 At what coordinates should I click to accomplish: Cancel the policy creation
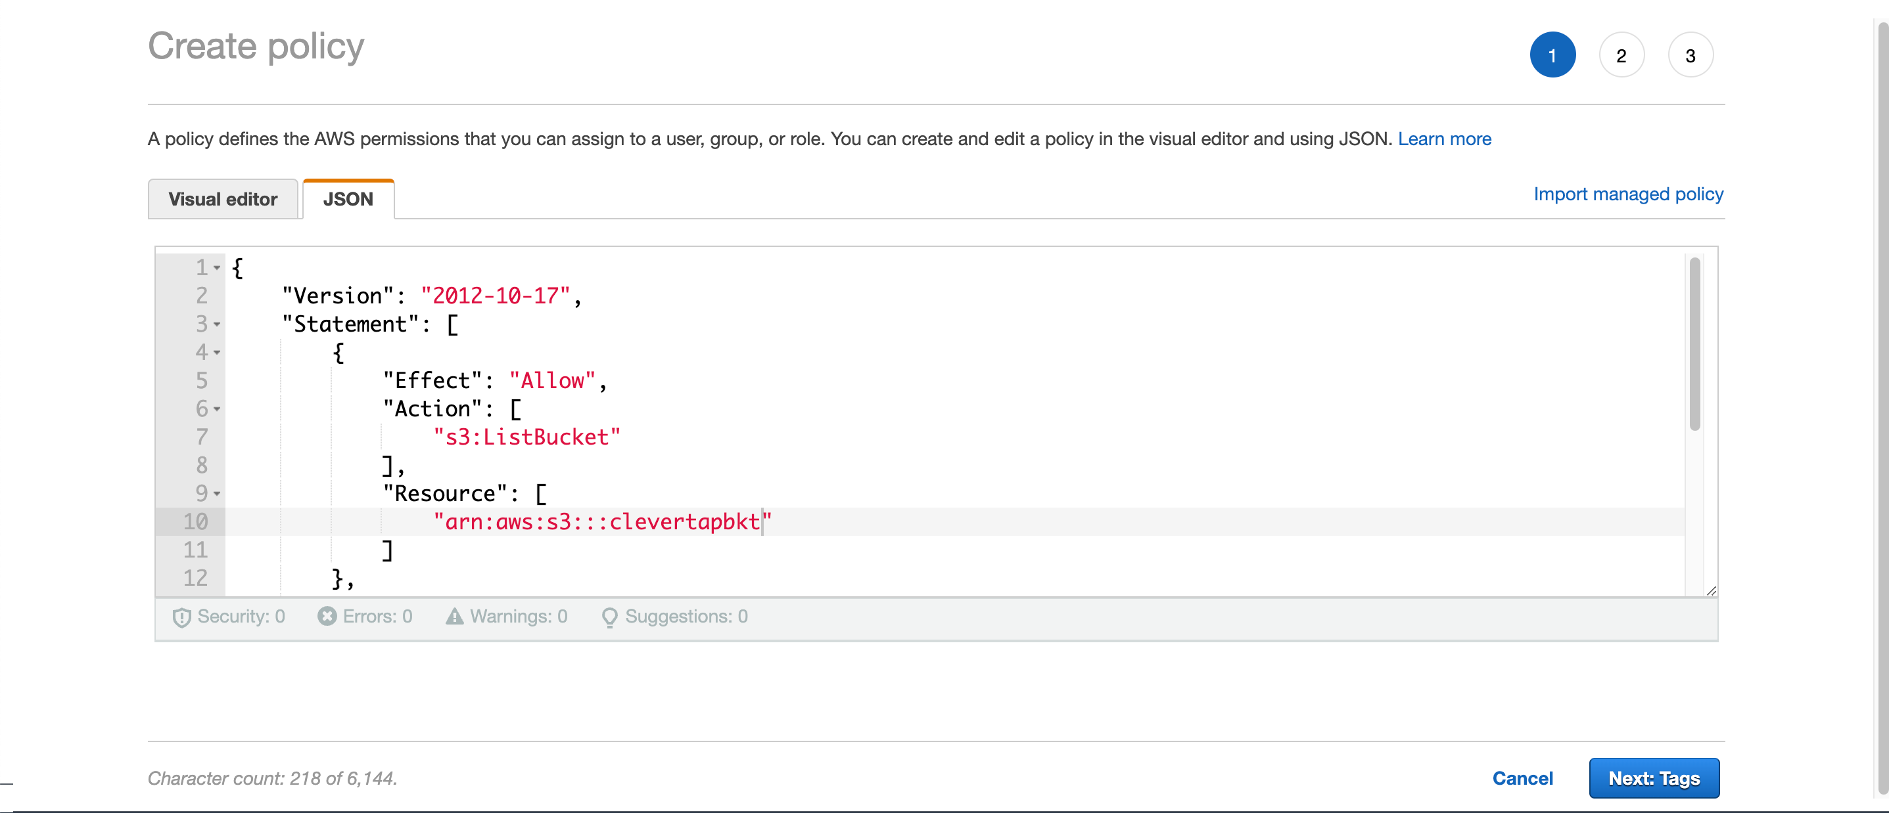pos(1522,779)
